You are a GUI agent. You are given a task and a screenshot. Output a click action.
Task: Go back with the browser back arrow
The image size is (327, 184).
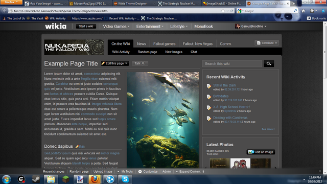point(5,11)
